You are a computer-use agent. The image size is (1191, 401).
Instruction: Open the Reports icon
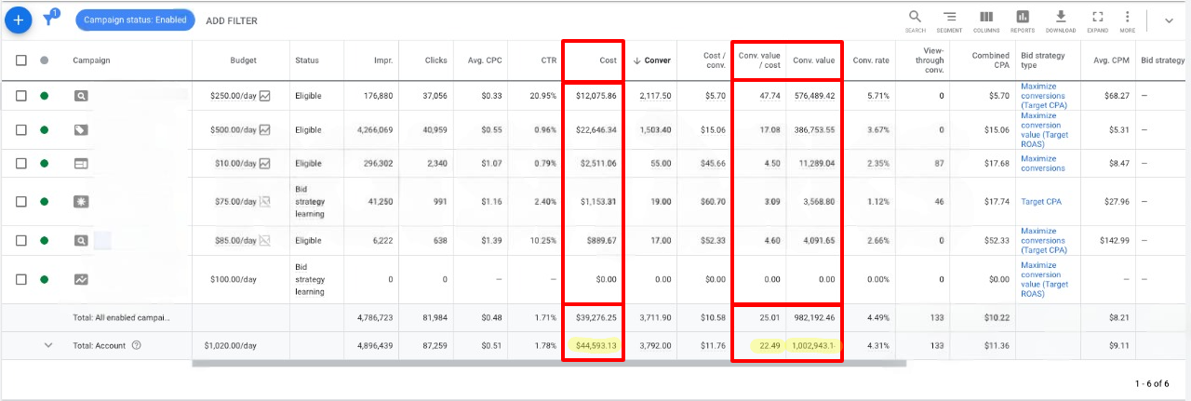[1023, 17]
